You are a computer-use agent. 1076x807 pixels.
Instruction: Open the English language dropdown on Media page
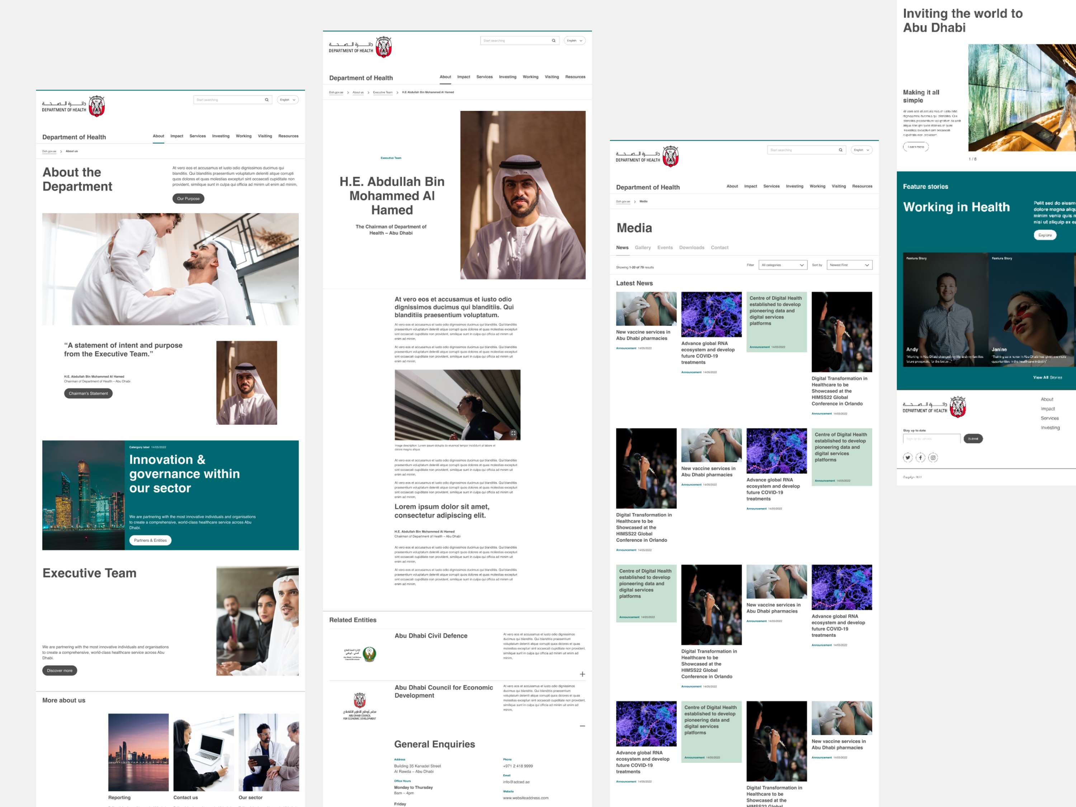pyautogui.click(x=862, y=150)
